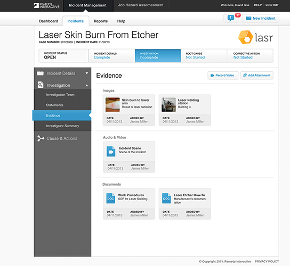Click the lasr hexagon logo

(x=245, y=37)
